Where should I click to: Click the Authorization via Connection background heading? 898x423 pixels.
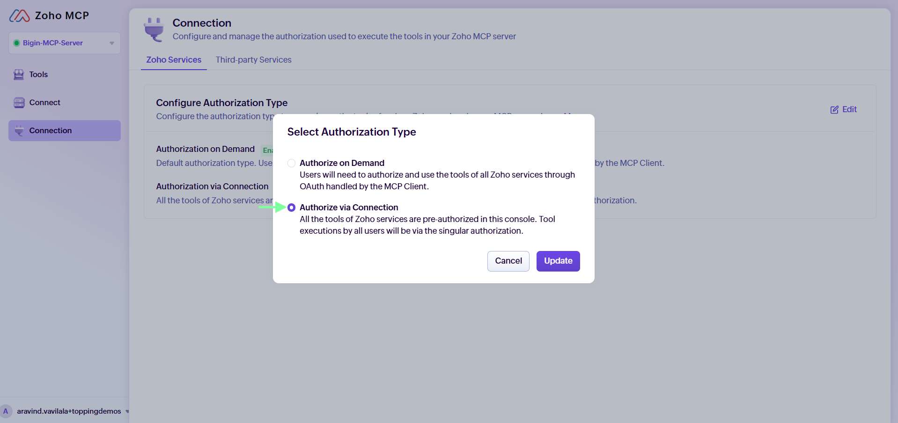pos(213,186)
